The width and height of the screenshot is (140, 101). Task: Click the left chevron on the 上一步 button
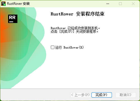click(x=72, y=95)
